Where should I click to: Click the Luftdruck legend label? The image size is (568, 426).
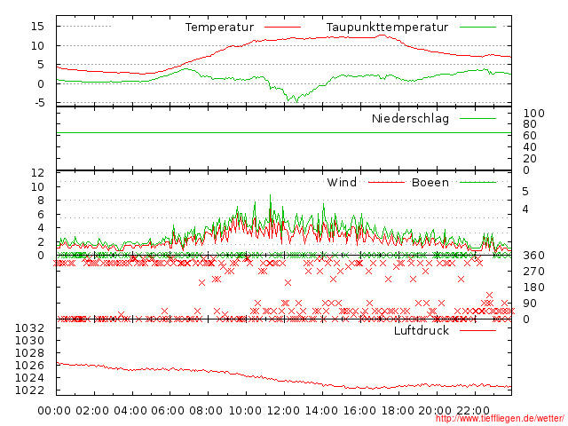pyautogui.click(x=422, y=330)
